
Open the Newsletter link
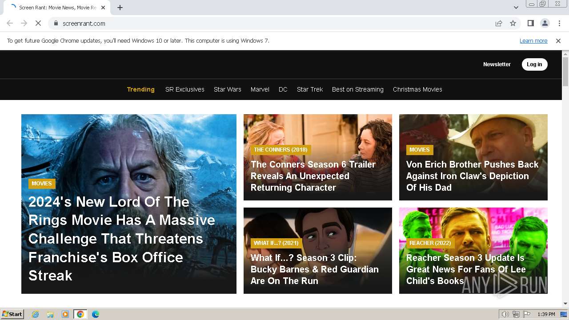tap(497, 64)
